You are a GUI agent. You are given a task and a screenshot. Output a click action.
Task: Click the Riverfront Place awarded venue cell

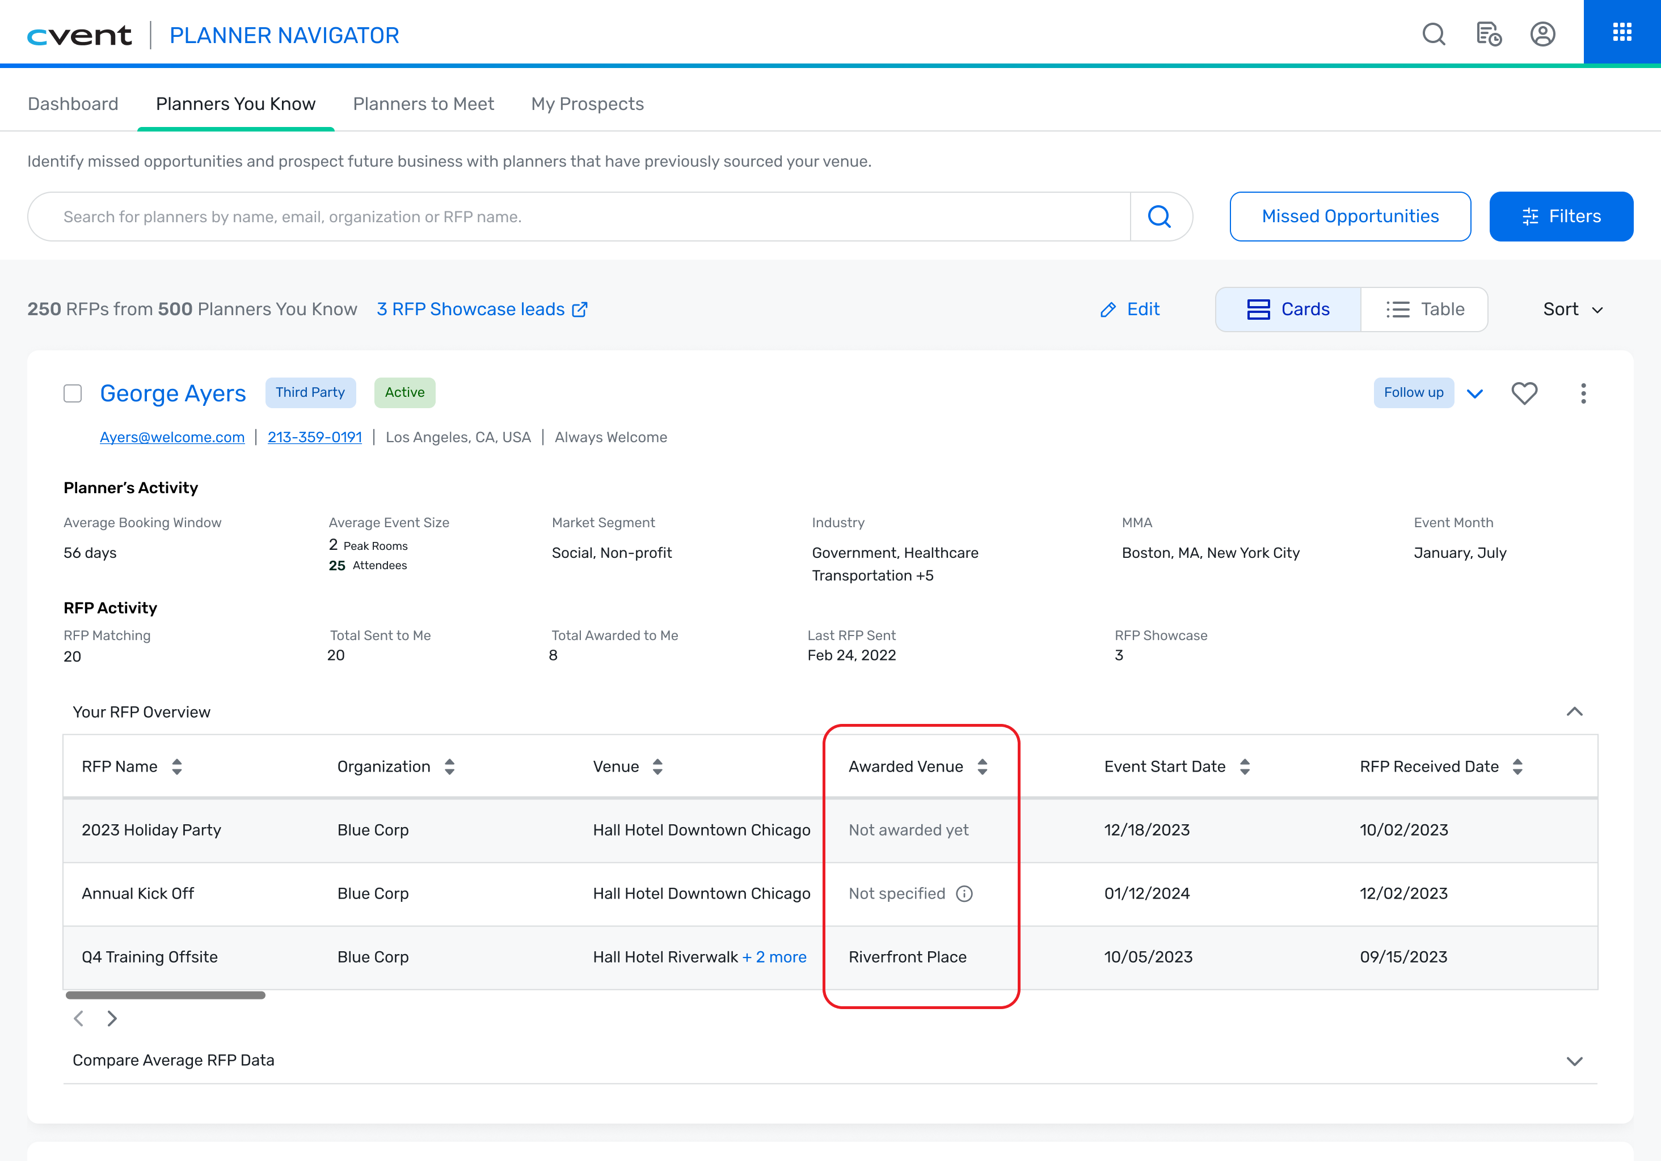(x=907, y=957)
